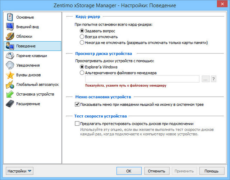The image size is (230, 180).
Task: Uncheck Показывать меню при наведении мышкой
Action: click(77, 105)
